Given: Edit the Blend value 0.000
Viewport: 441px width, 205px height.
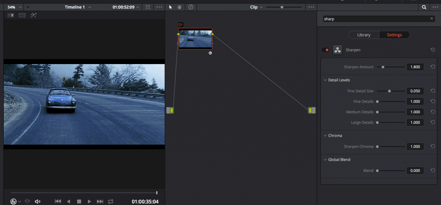Looking at the screenshot, I should tap(415, 170).
